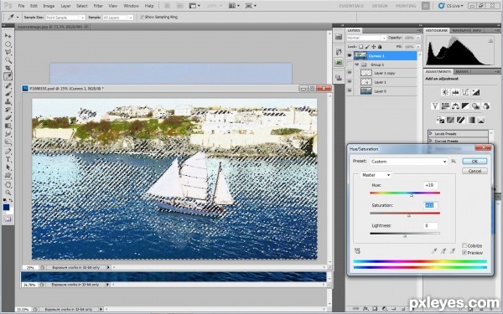
Task: Hide Layer 1 visibility eye
Action: 350,82
